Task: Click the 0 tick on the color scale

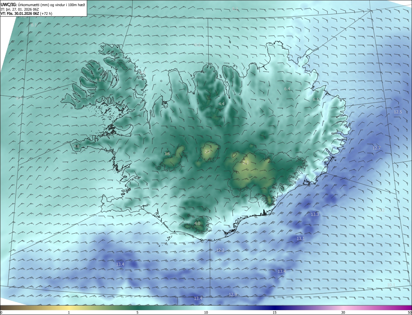Action: point(1,313)
